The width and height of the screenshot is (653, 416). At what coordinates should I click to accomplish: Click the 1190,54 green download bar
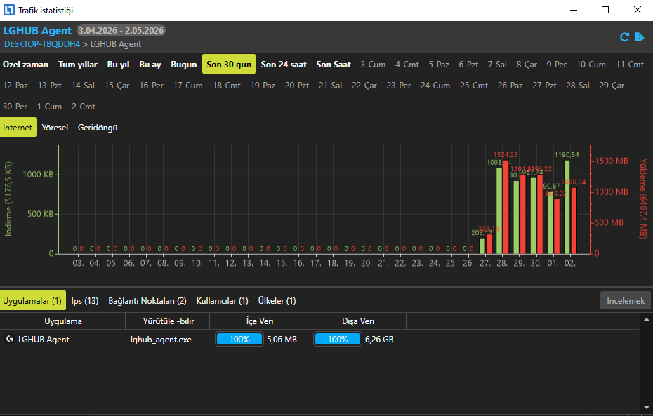(x=567, y=207)
